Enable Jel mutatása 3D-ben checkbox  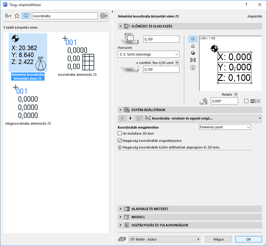tap(120, 133)
